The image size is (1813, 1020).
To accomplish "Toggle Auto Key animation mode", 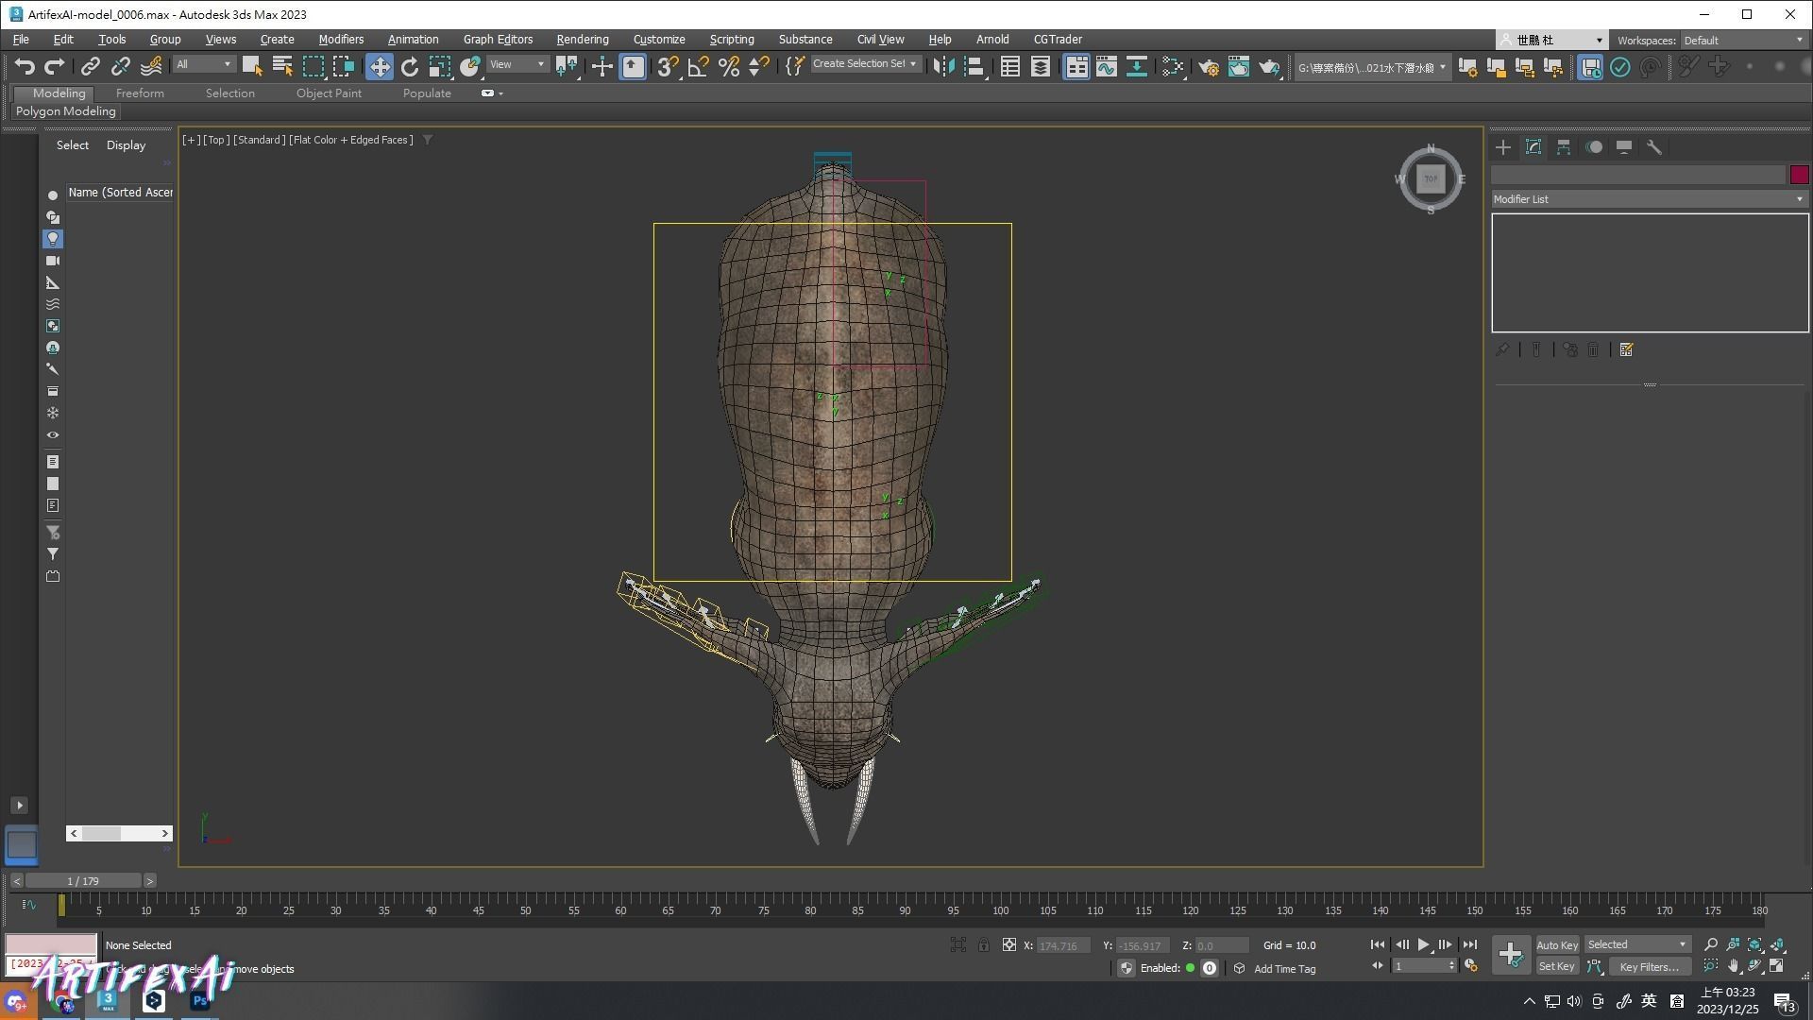I will click(x=1556, y=945).
